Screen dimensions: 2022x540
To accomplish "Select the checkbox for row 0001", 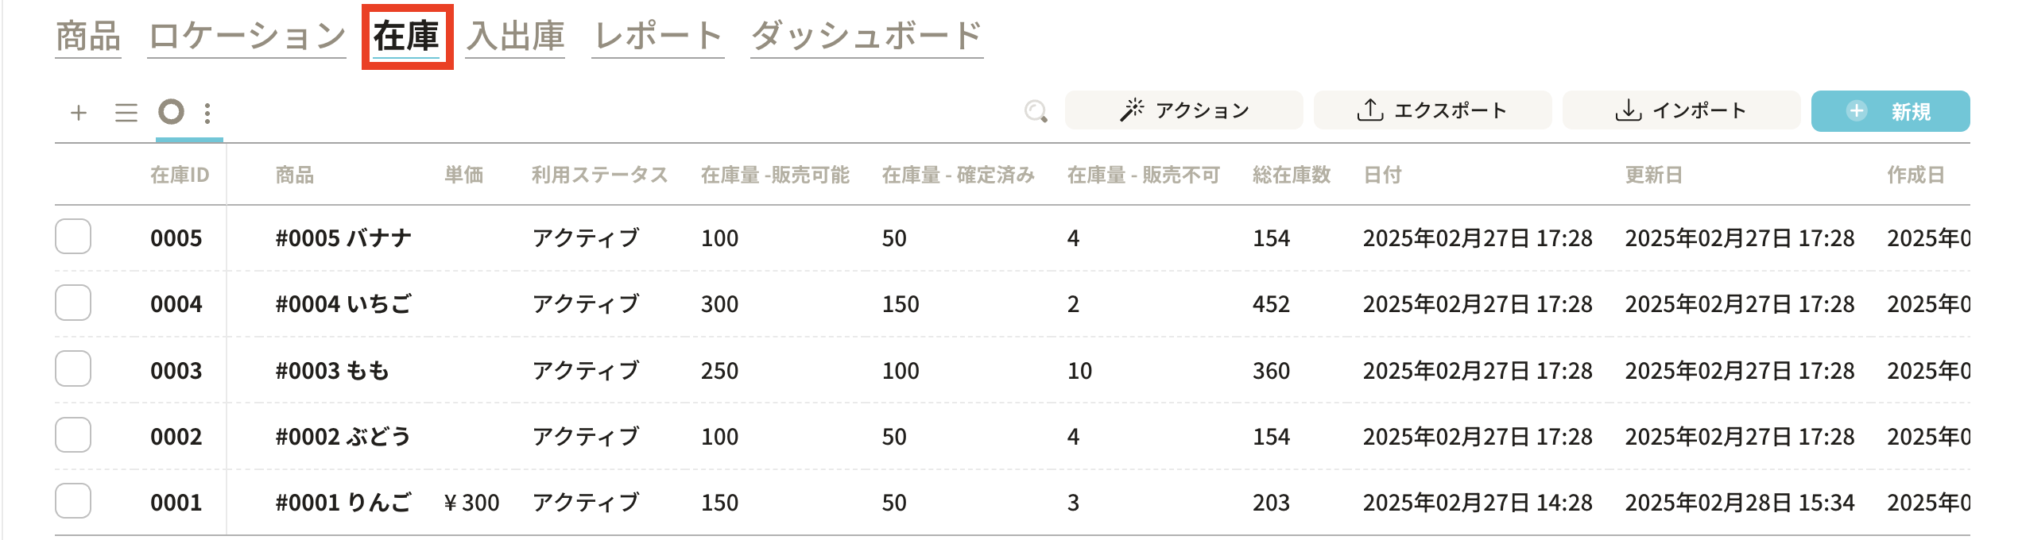I will 73,501.
